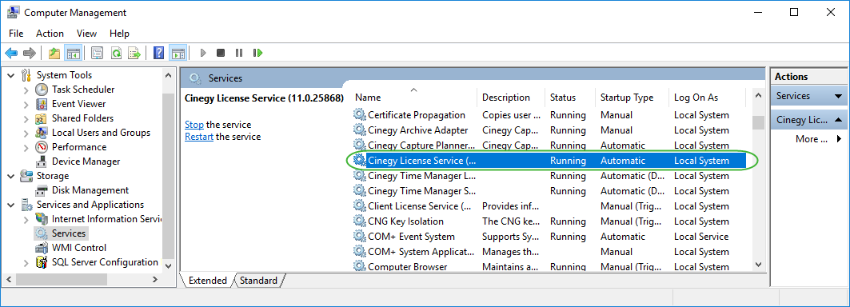Select the Disk Management icon
850x307 pixels.
[42, 190]
